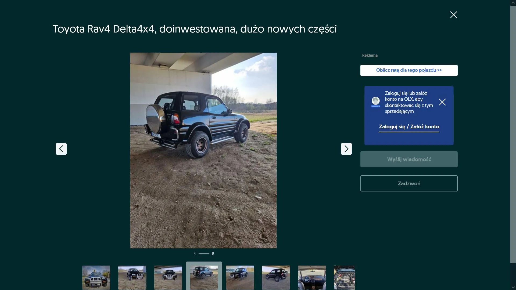The height and width of the screenshot is (290, 516).
Task: Close the photo gallery overlay
Action: (x=453, y=15)
